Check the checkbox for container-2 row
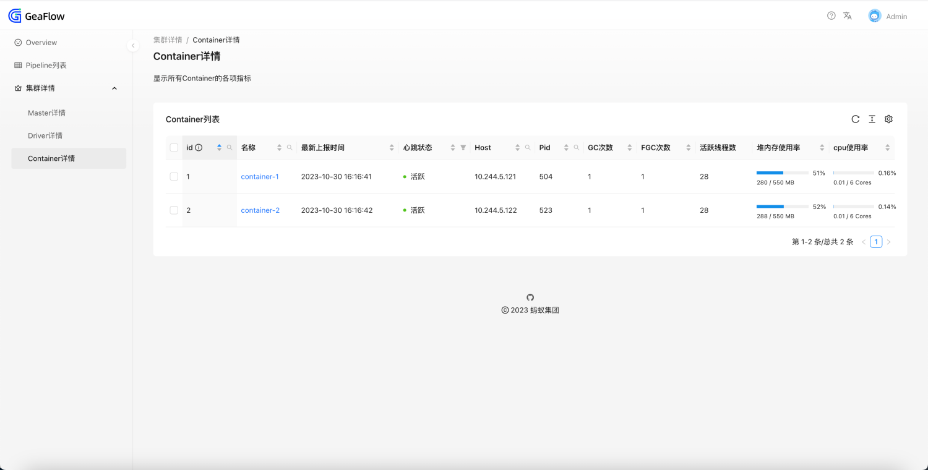This screenshot has height=470, width=928. pos(174,210)
